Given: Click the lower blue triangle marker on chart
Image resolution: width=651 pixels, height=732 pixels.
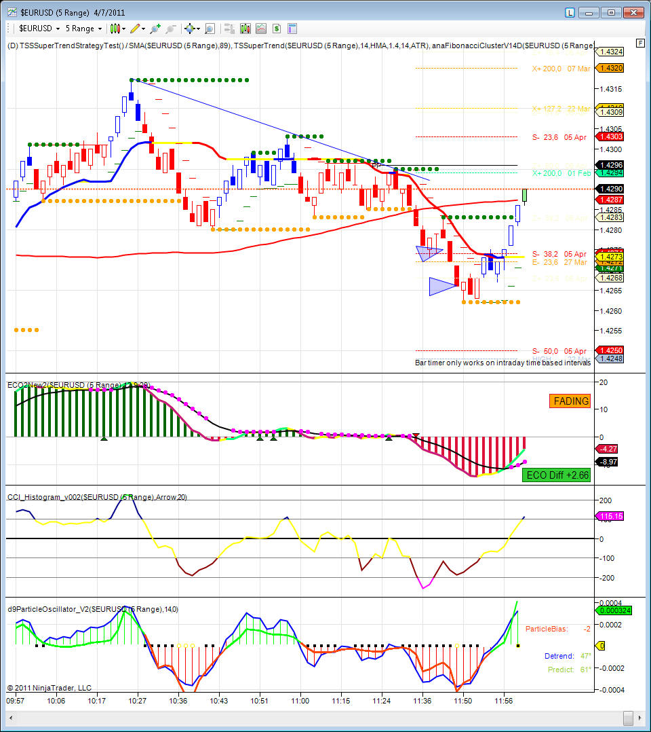Looking at the screenshot, I should (x=443, y=287).
